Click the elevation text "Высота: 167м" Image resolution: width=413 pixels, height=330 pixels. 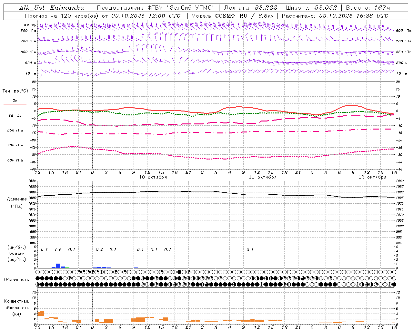click(x=368, y=8)
